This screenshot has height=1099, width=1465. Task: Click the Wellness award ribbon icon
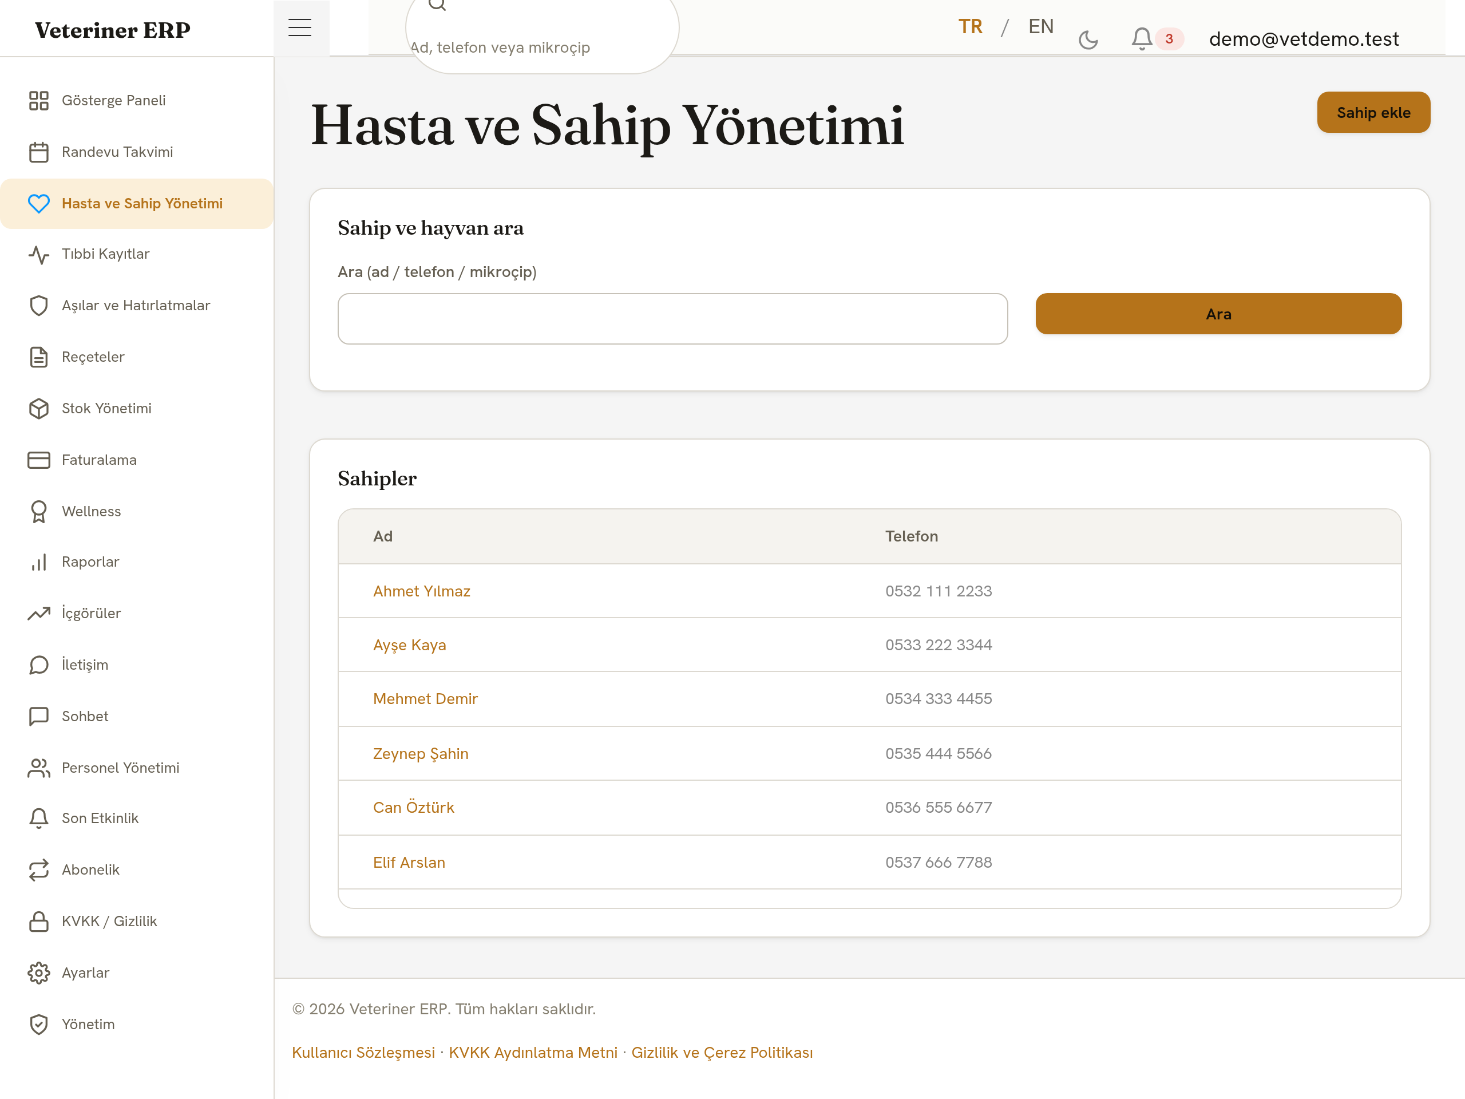coord(38,511)
